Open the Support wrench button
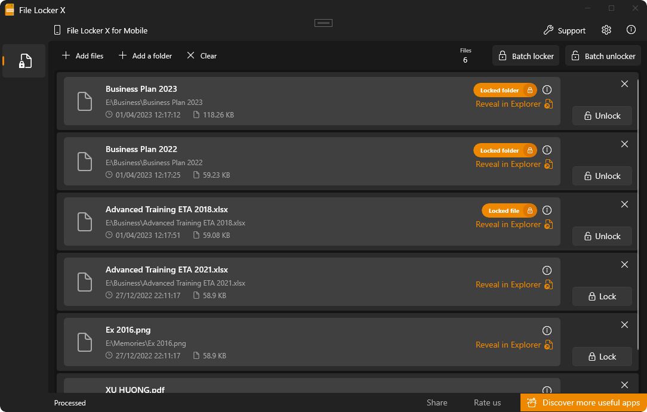647x412 pixels. coord(565,30)
